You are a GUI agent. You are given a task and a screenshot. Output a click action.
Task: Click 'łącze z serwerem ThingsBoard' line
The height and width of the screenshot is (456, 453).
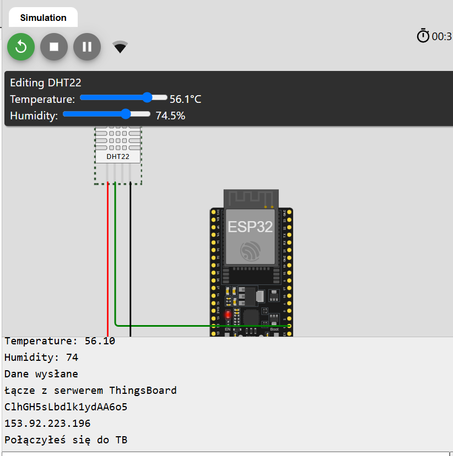tap(90, 391)
